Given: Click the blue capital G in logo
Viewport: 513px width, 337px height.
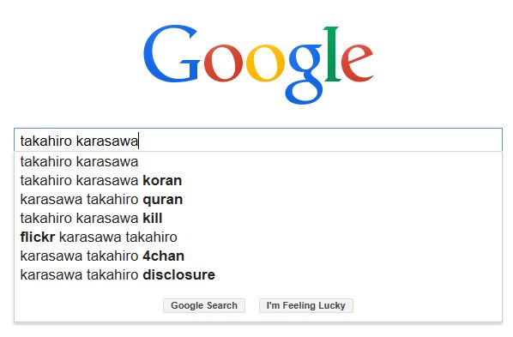Looking at the screenshot, I should coord(172,54).
